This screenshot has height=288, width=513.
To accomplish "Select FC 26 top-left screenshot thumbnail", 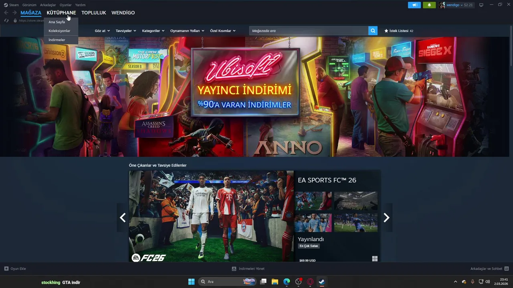I will pos(313,201).
